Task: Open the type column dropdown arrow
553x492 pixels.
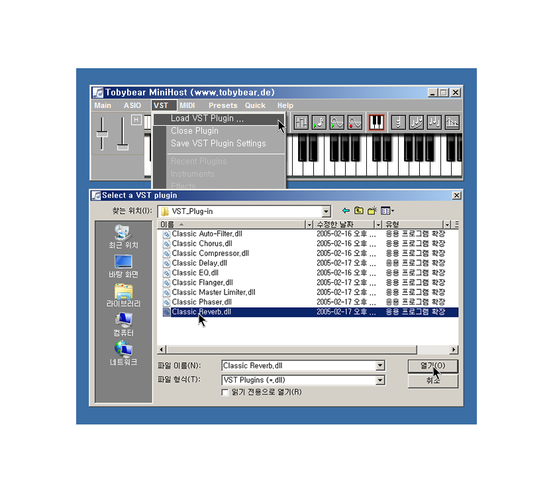Action: pyautogui.click(x=447, y=224)
